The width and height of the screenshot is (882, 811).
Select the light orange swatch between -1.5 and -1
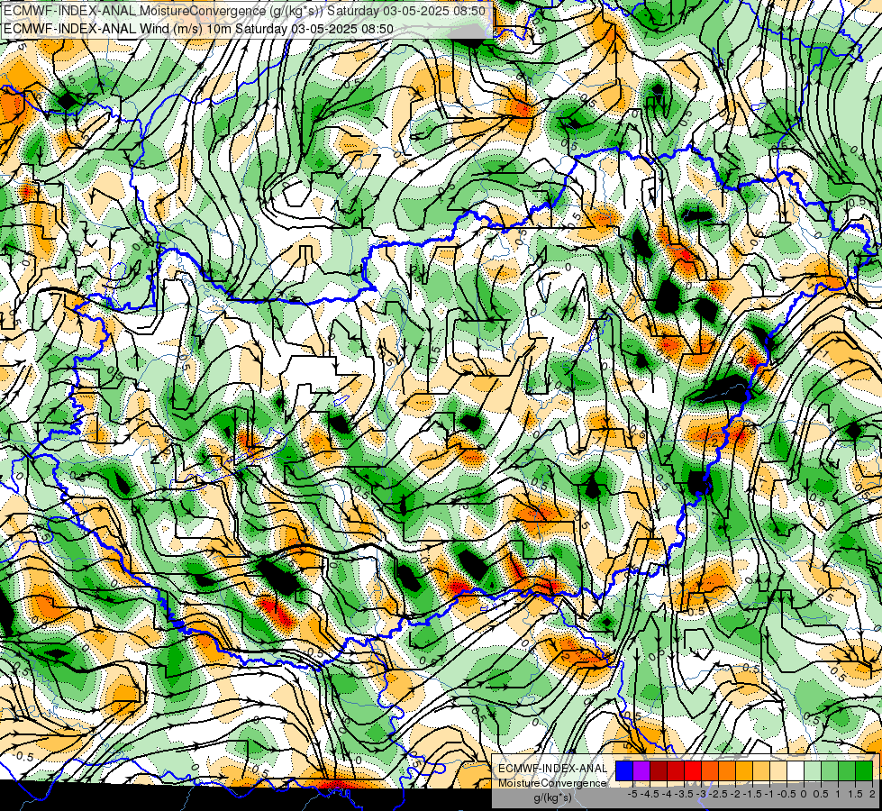point(761,770)
